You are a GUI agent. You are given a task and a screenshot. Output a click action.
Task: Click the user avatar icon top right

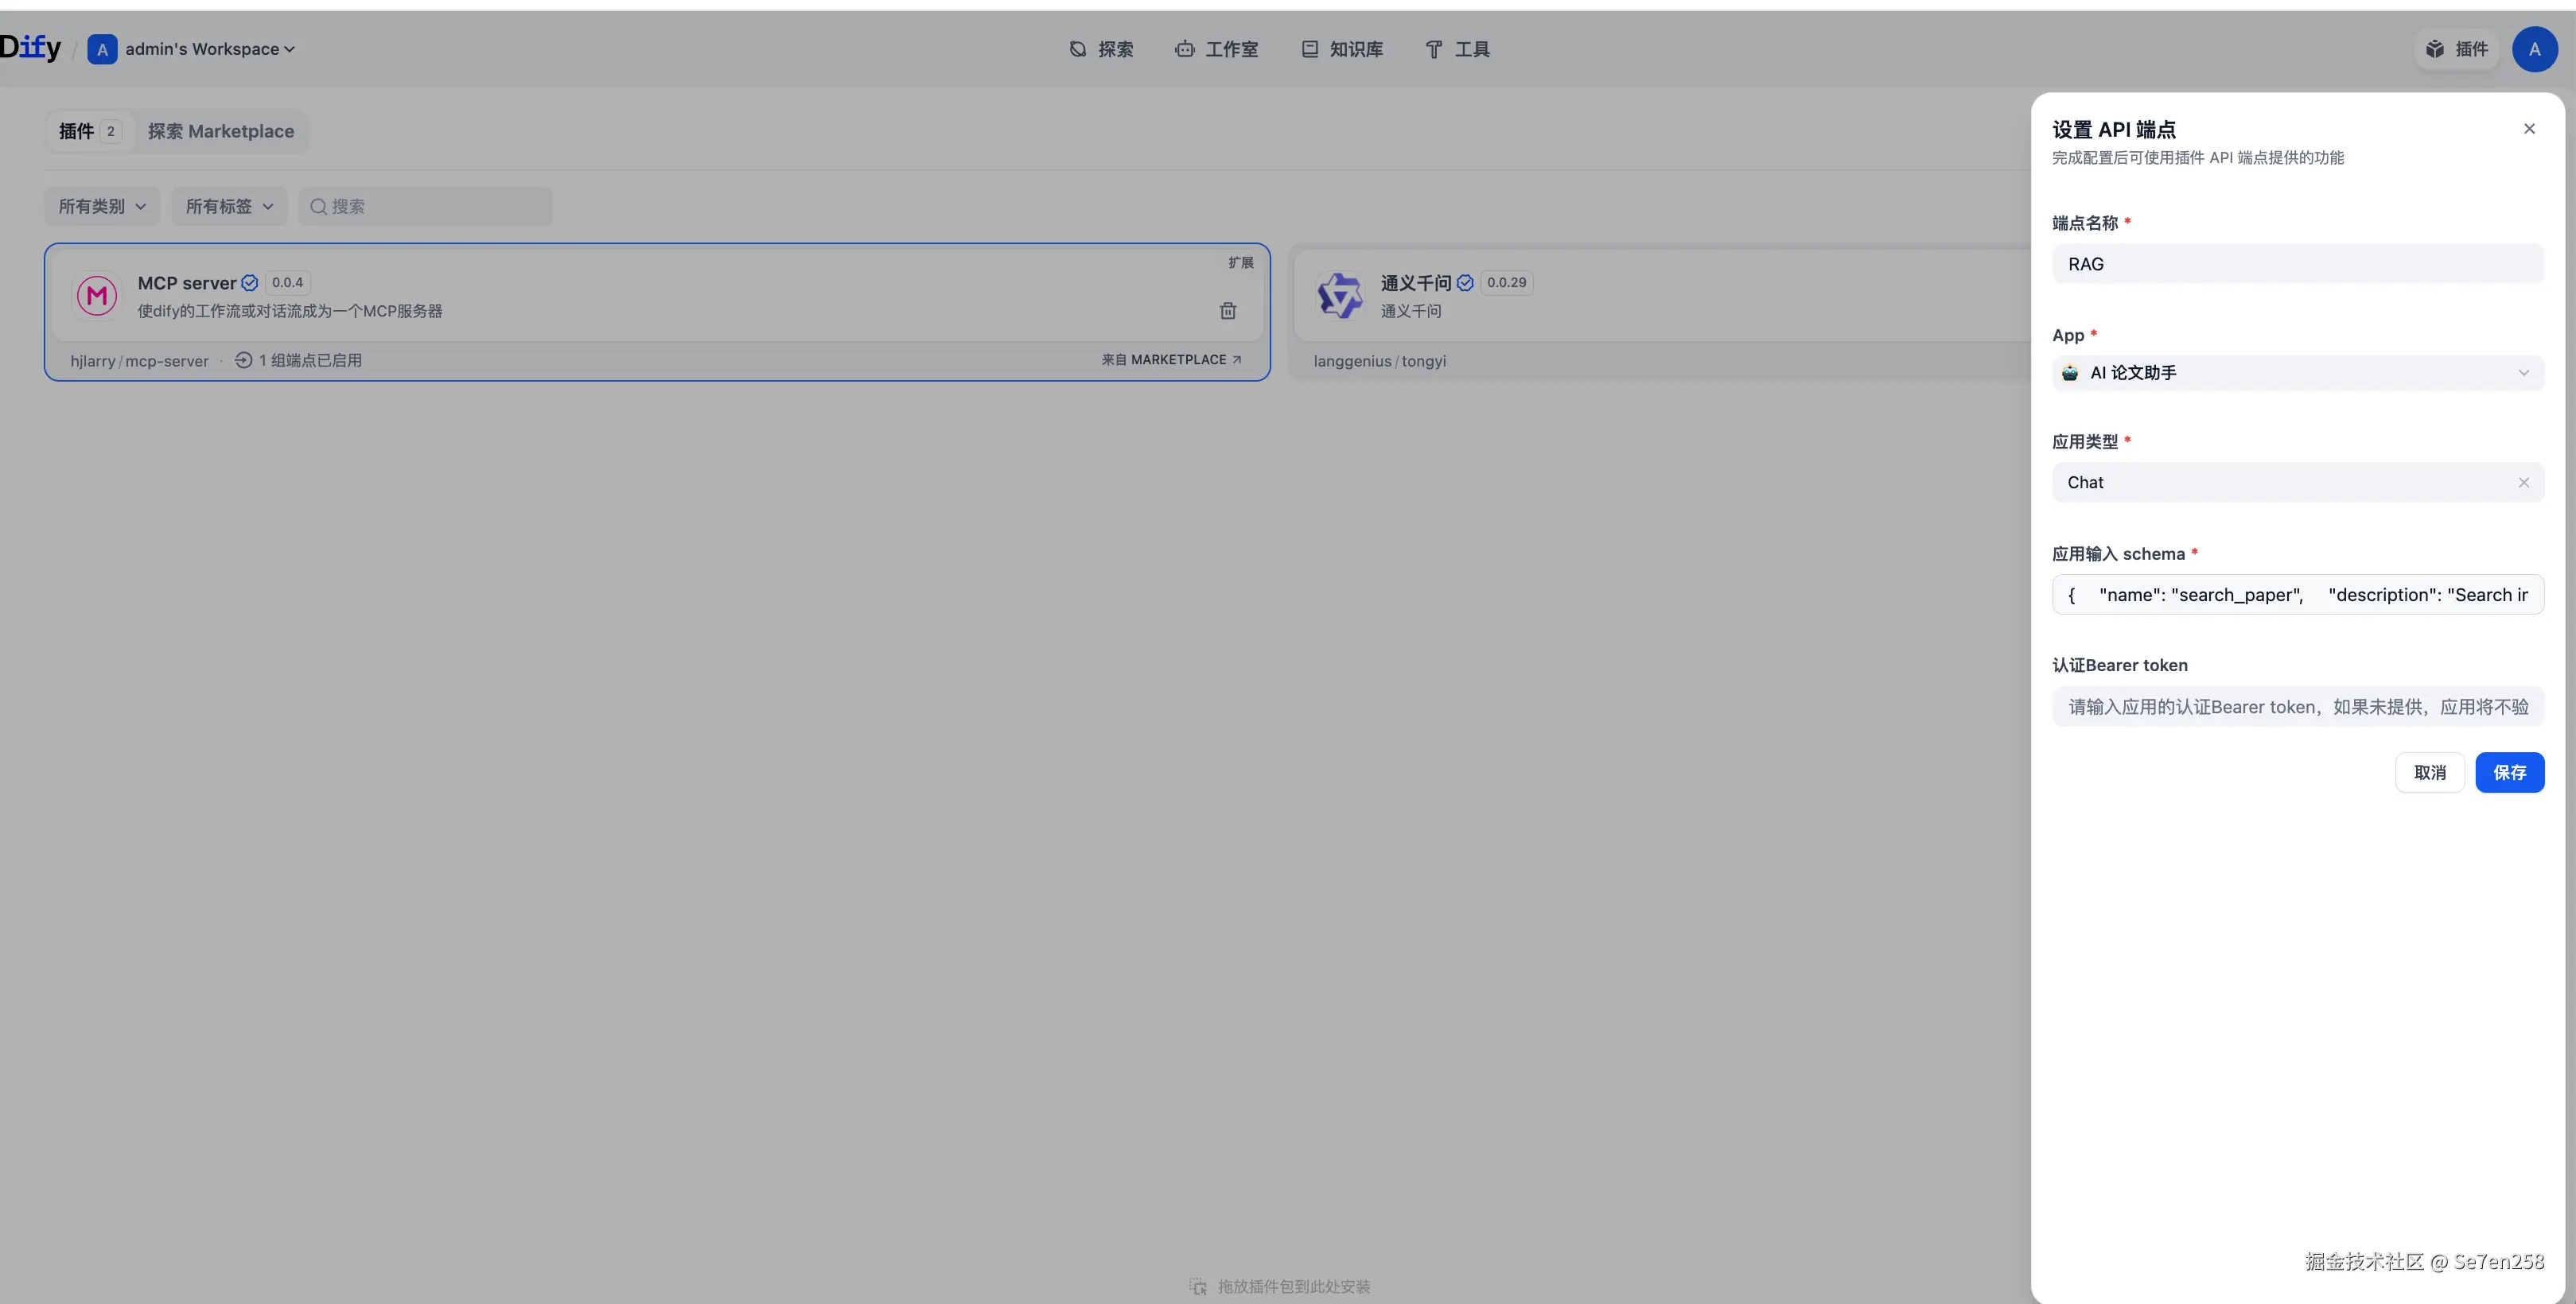click(2534, 49)
